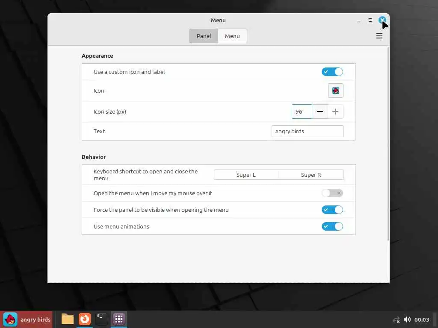Enable opening menu on mouse over
This screenshot has width=438, height=328.
(x=332, y=193)
